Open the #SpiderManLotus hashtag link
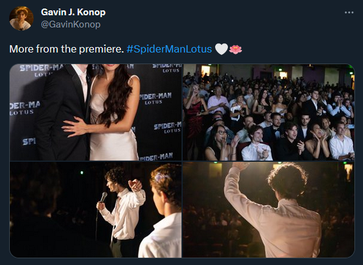Image resolution: width=363 pixels, height=265 pixels. (x=169, y=49)
